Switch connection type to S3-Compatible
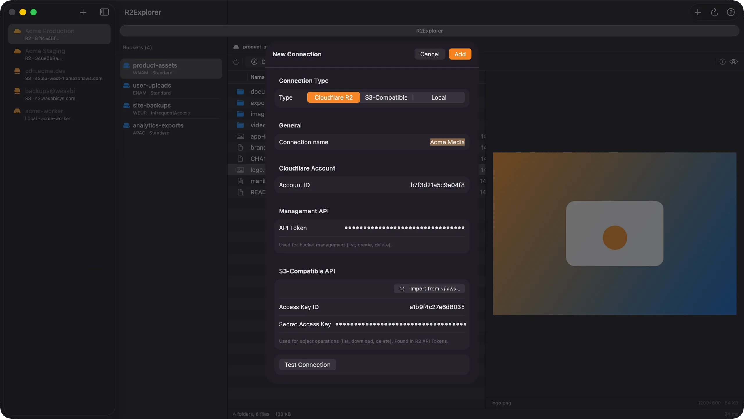 [386, 97]
